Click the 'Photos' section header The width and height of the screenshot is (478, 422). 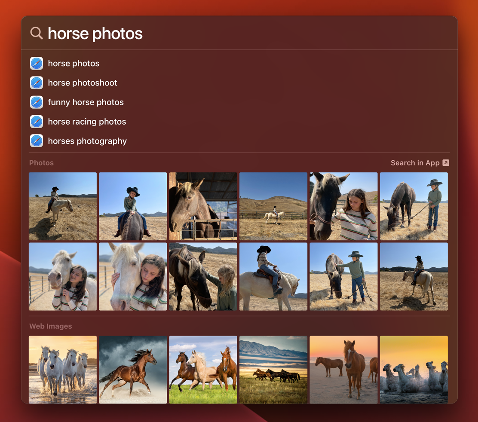tap(41, 163)
